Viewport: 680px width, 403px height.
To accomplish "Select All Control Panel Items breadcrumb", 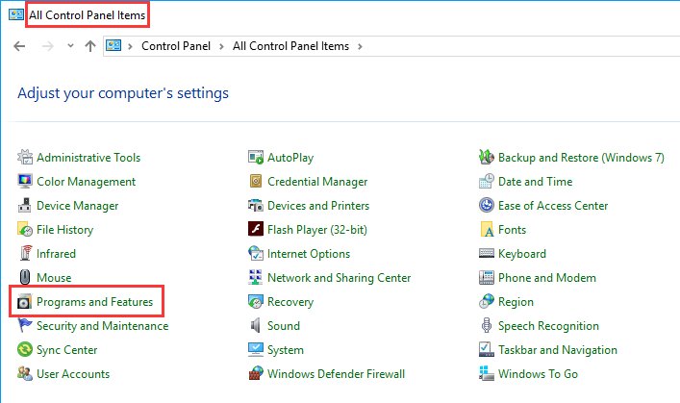I will (290, 46).
